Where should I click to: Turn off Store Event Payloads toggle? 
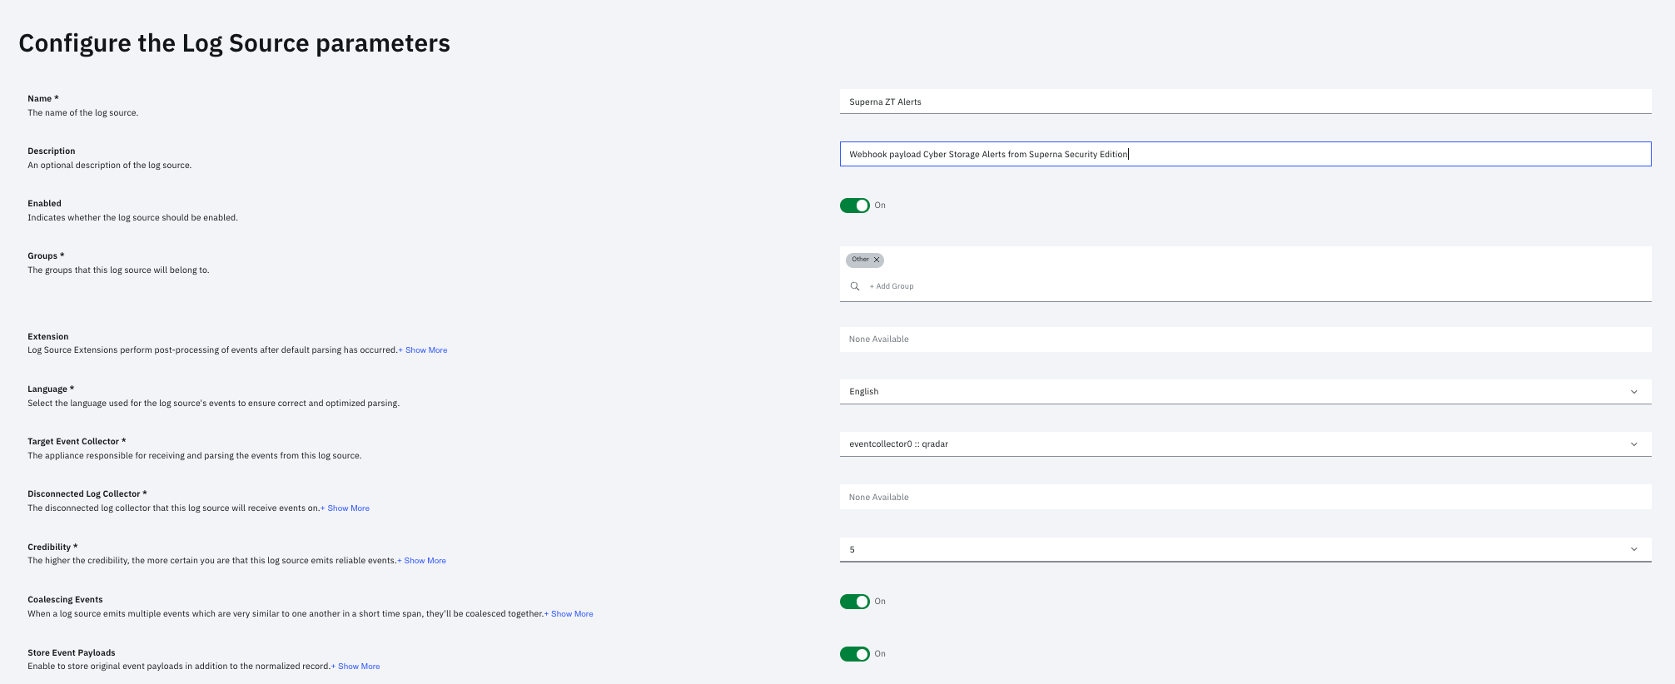(x=854, y=654)
